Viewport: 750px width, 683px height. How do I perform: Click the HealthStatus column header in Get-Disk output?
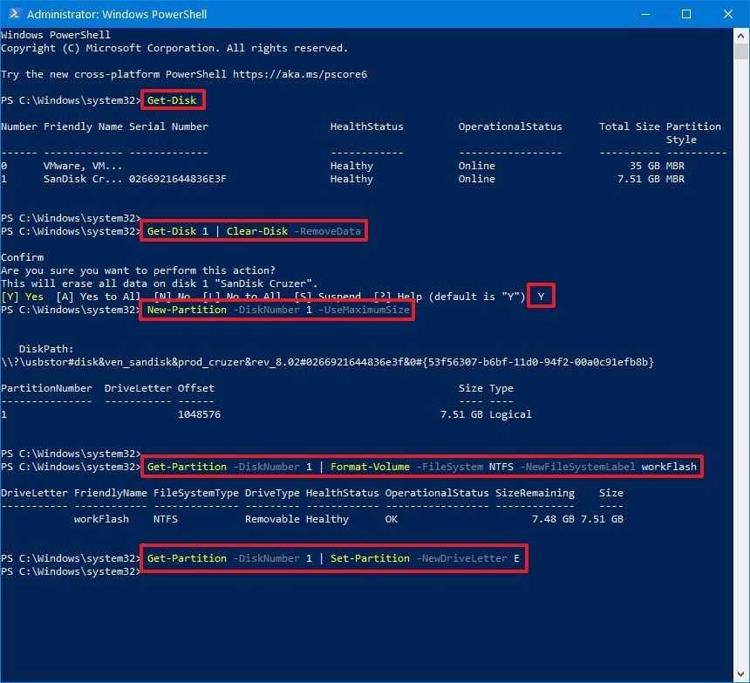pos(366,126)
